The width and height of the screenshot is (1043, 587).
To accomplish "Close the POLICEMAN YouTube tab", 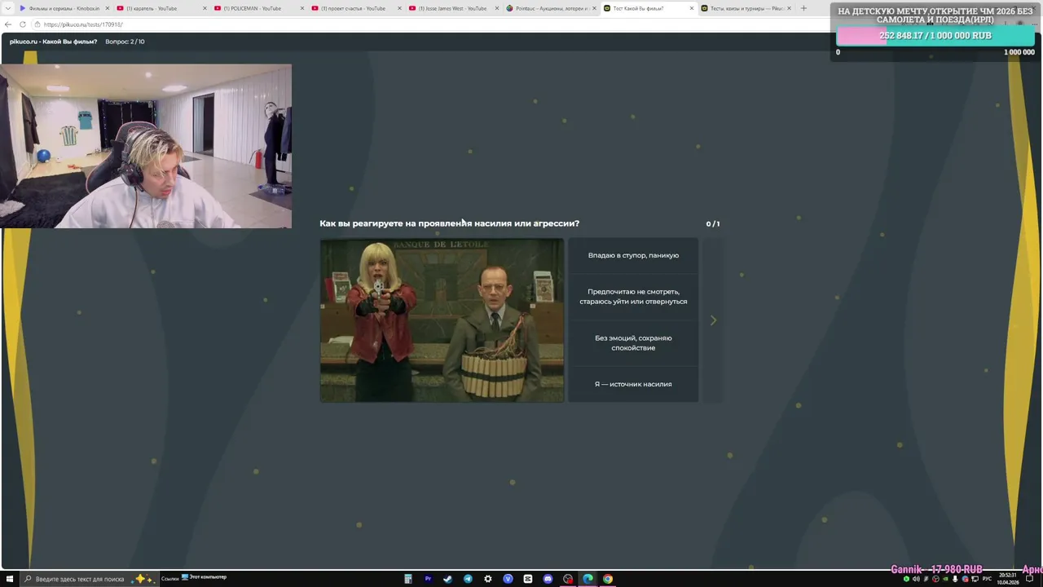I will (302, 8).
